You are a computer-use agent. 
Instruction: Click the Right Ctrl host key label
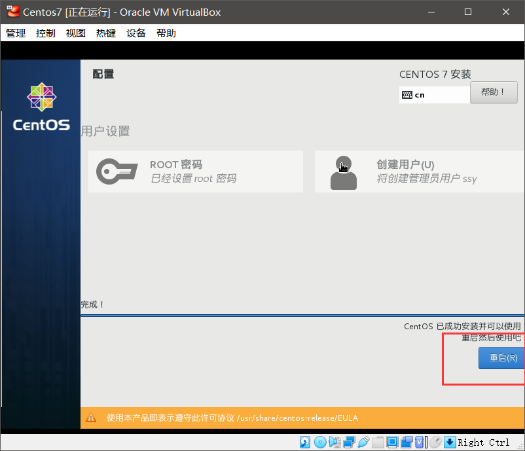[x=484, y=442]
